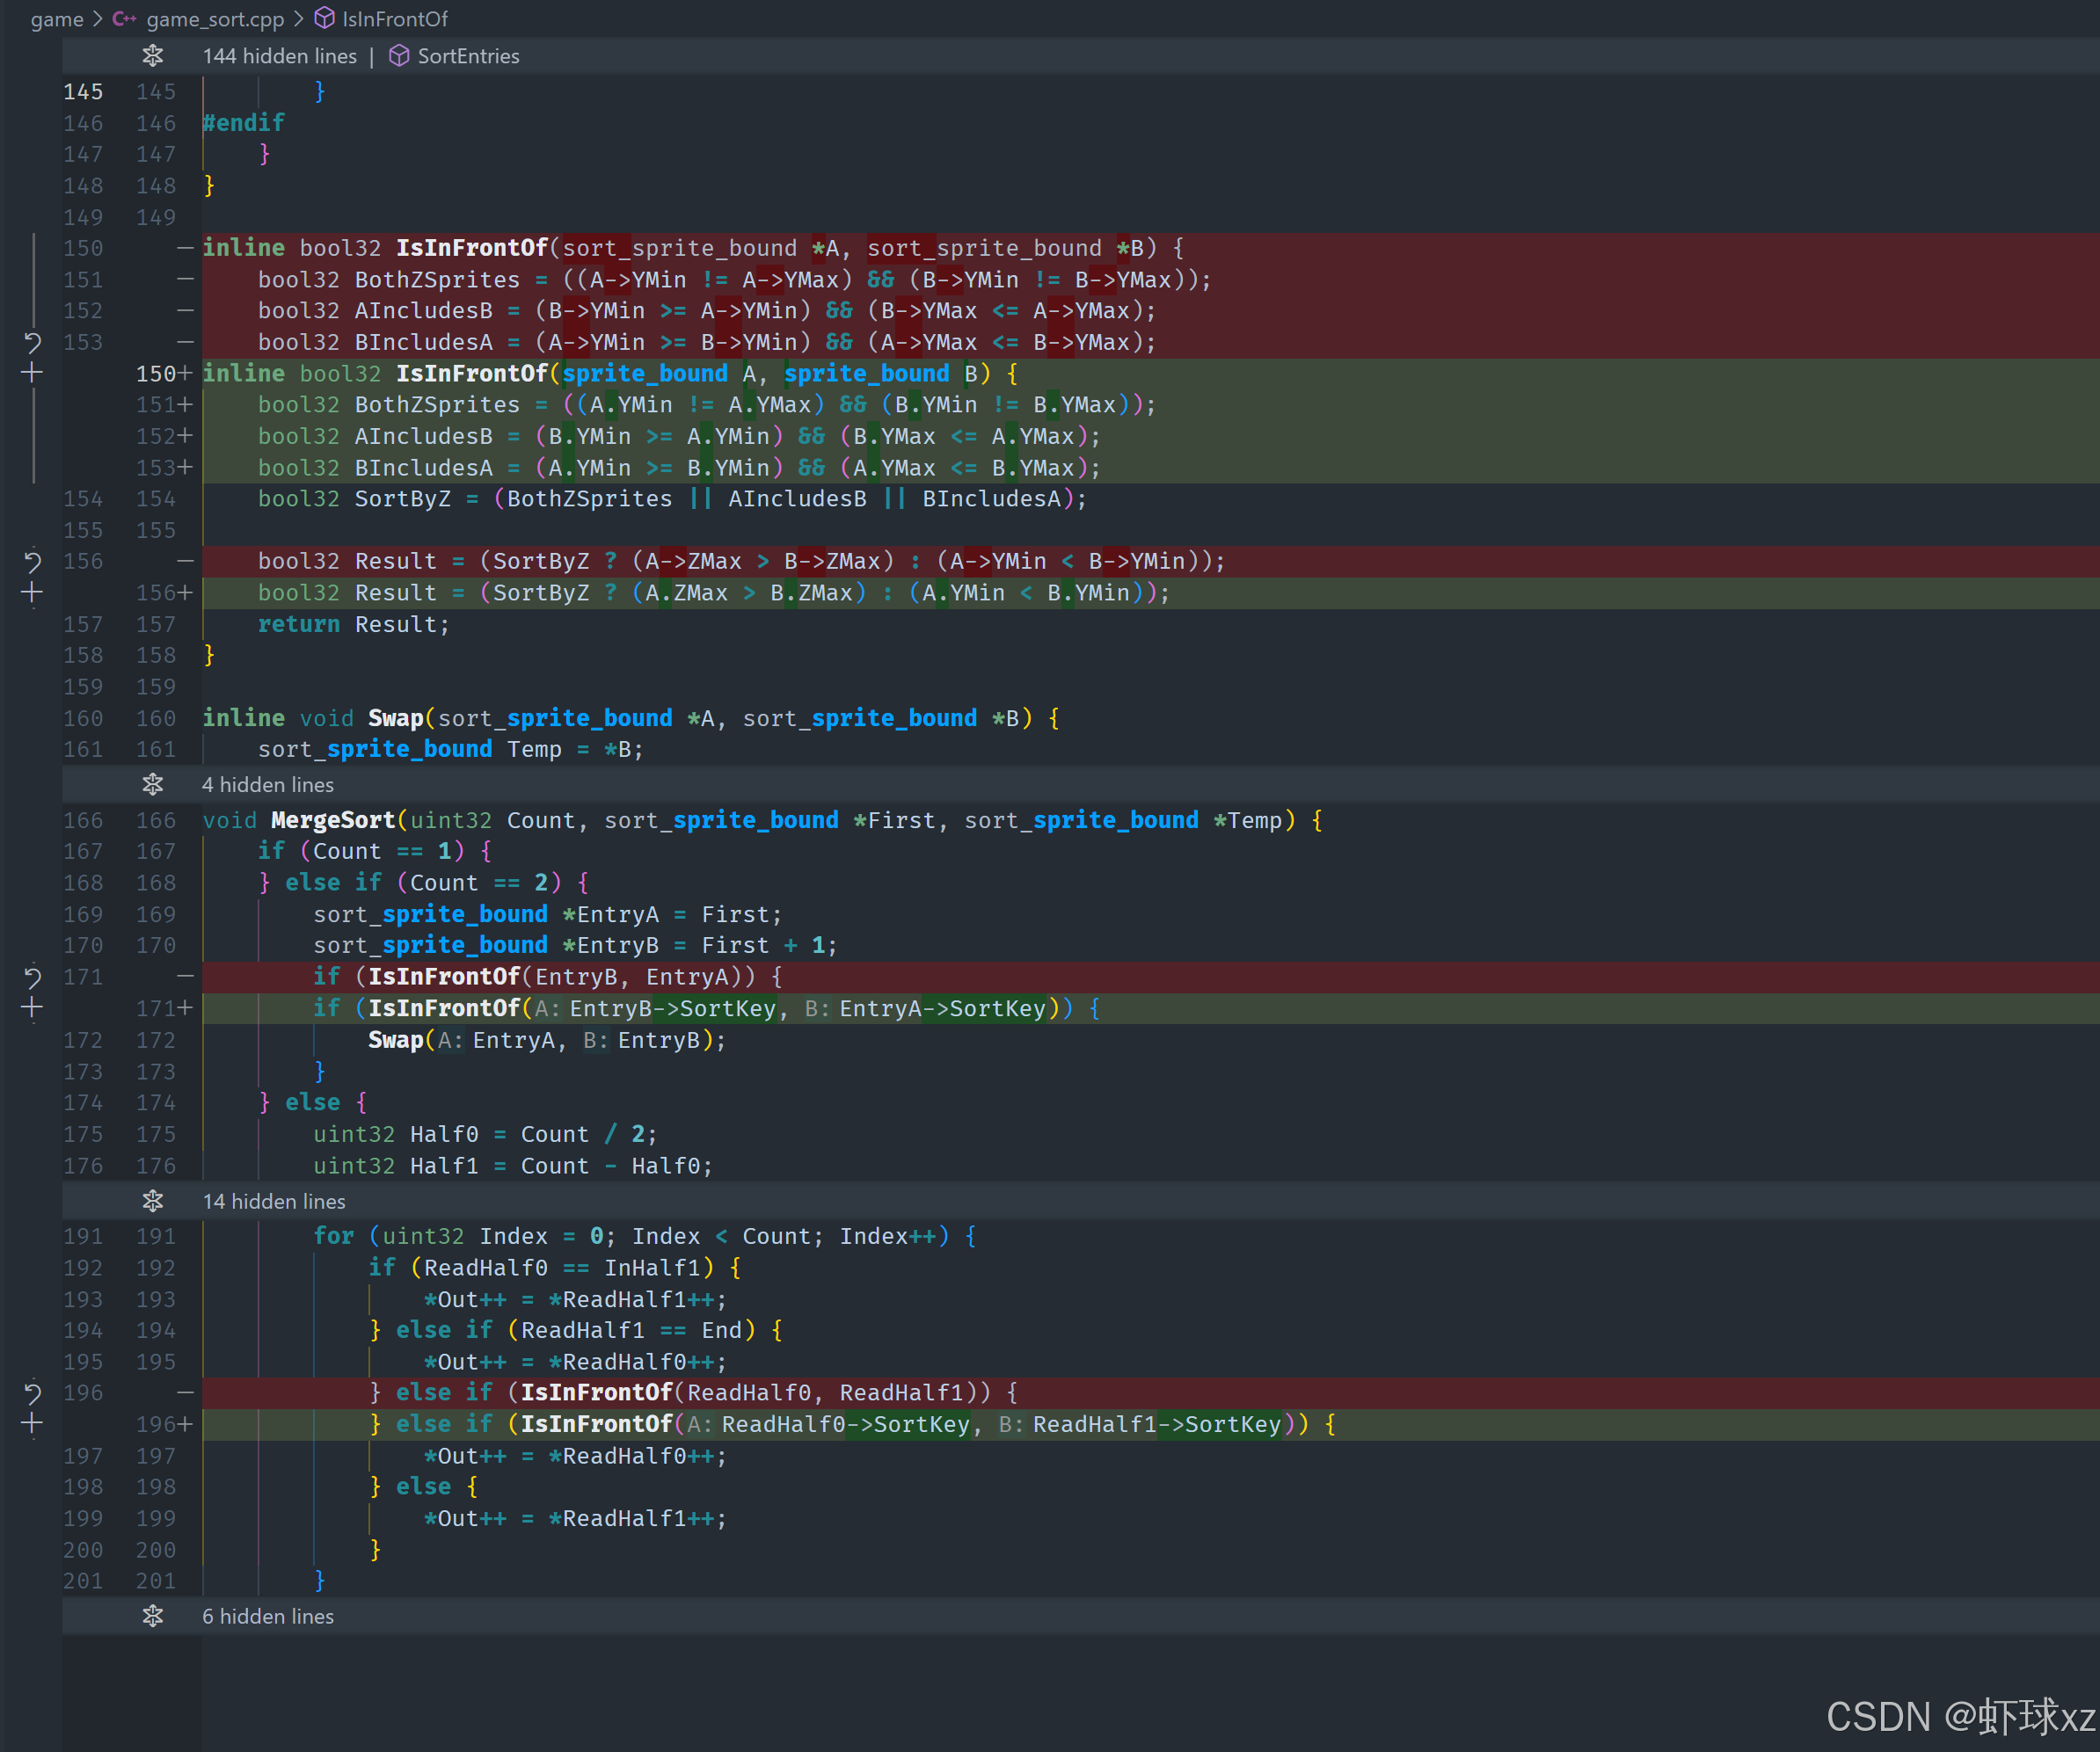The image size is (2100, 1752).
Task: Click the plus icon beside added line 171
Action: coord(32,1007)
